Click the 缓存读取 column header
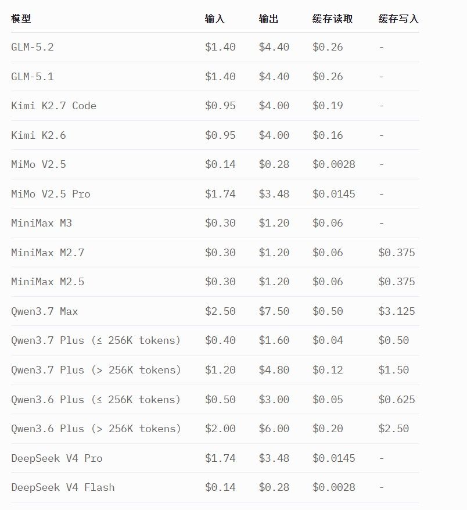The image size is (467, 510). point(332,19)
